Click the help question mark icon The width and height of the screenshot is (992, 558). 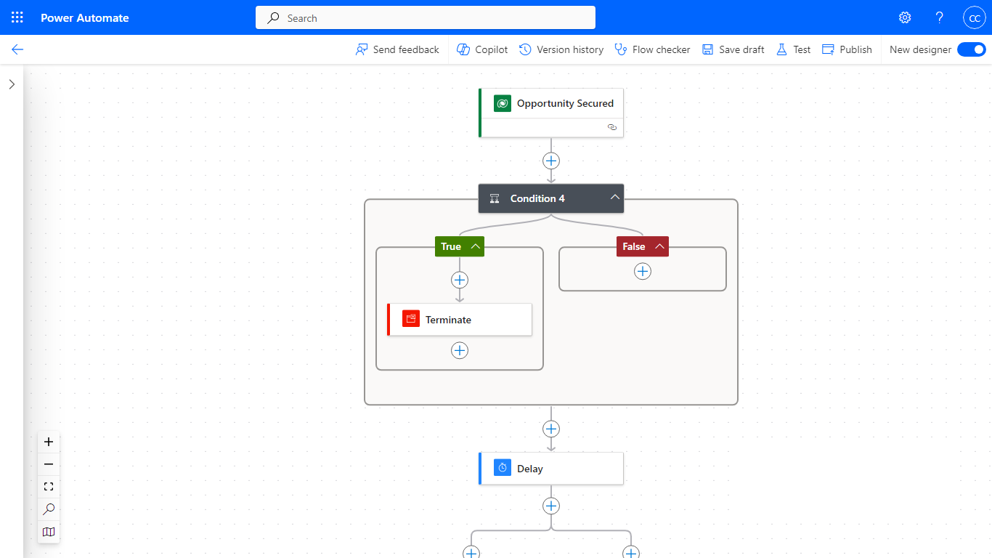click(x=940, y=17)
